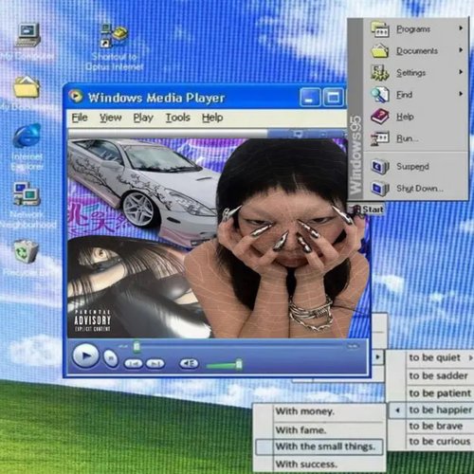Open the Recycle Bin desktop icon
Viewport: 474px width, 474px height.
point(27,251)
